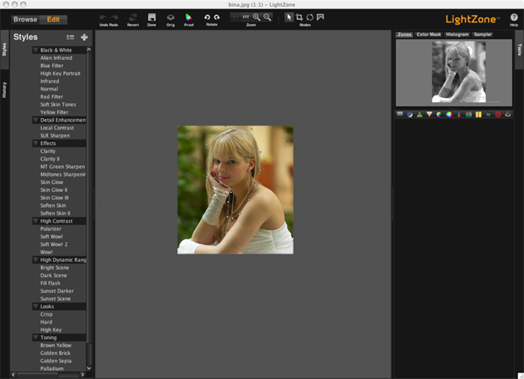Collapse the Effects style group
The height and width of the screenshot is (379, 524).
click(x=36, y=144)
